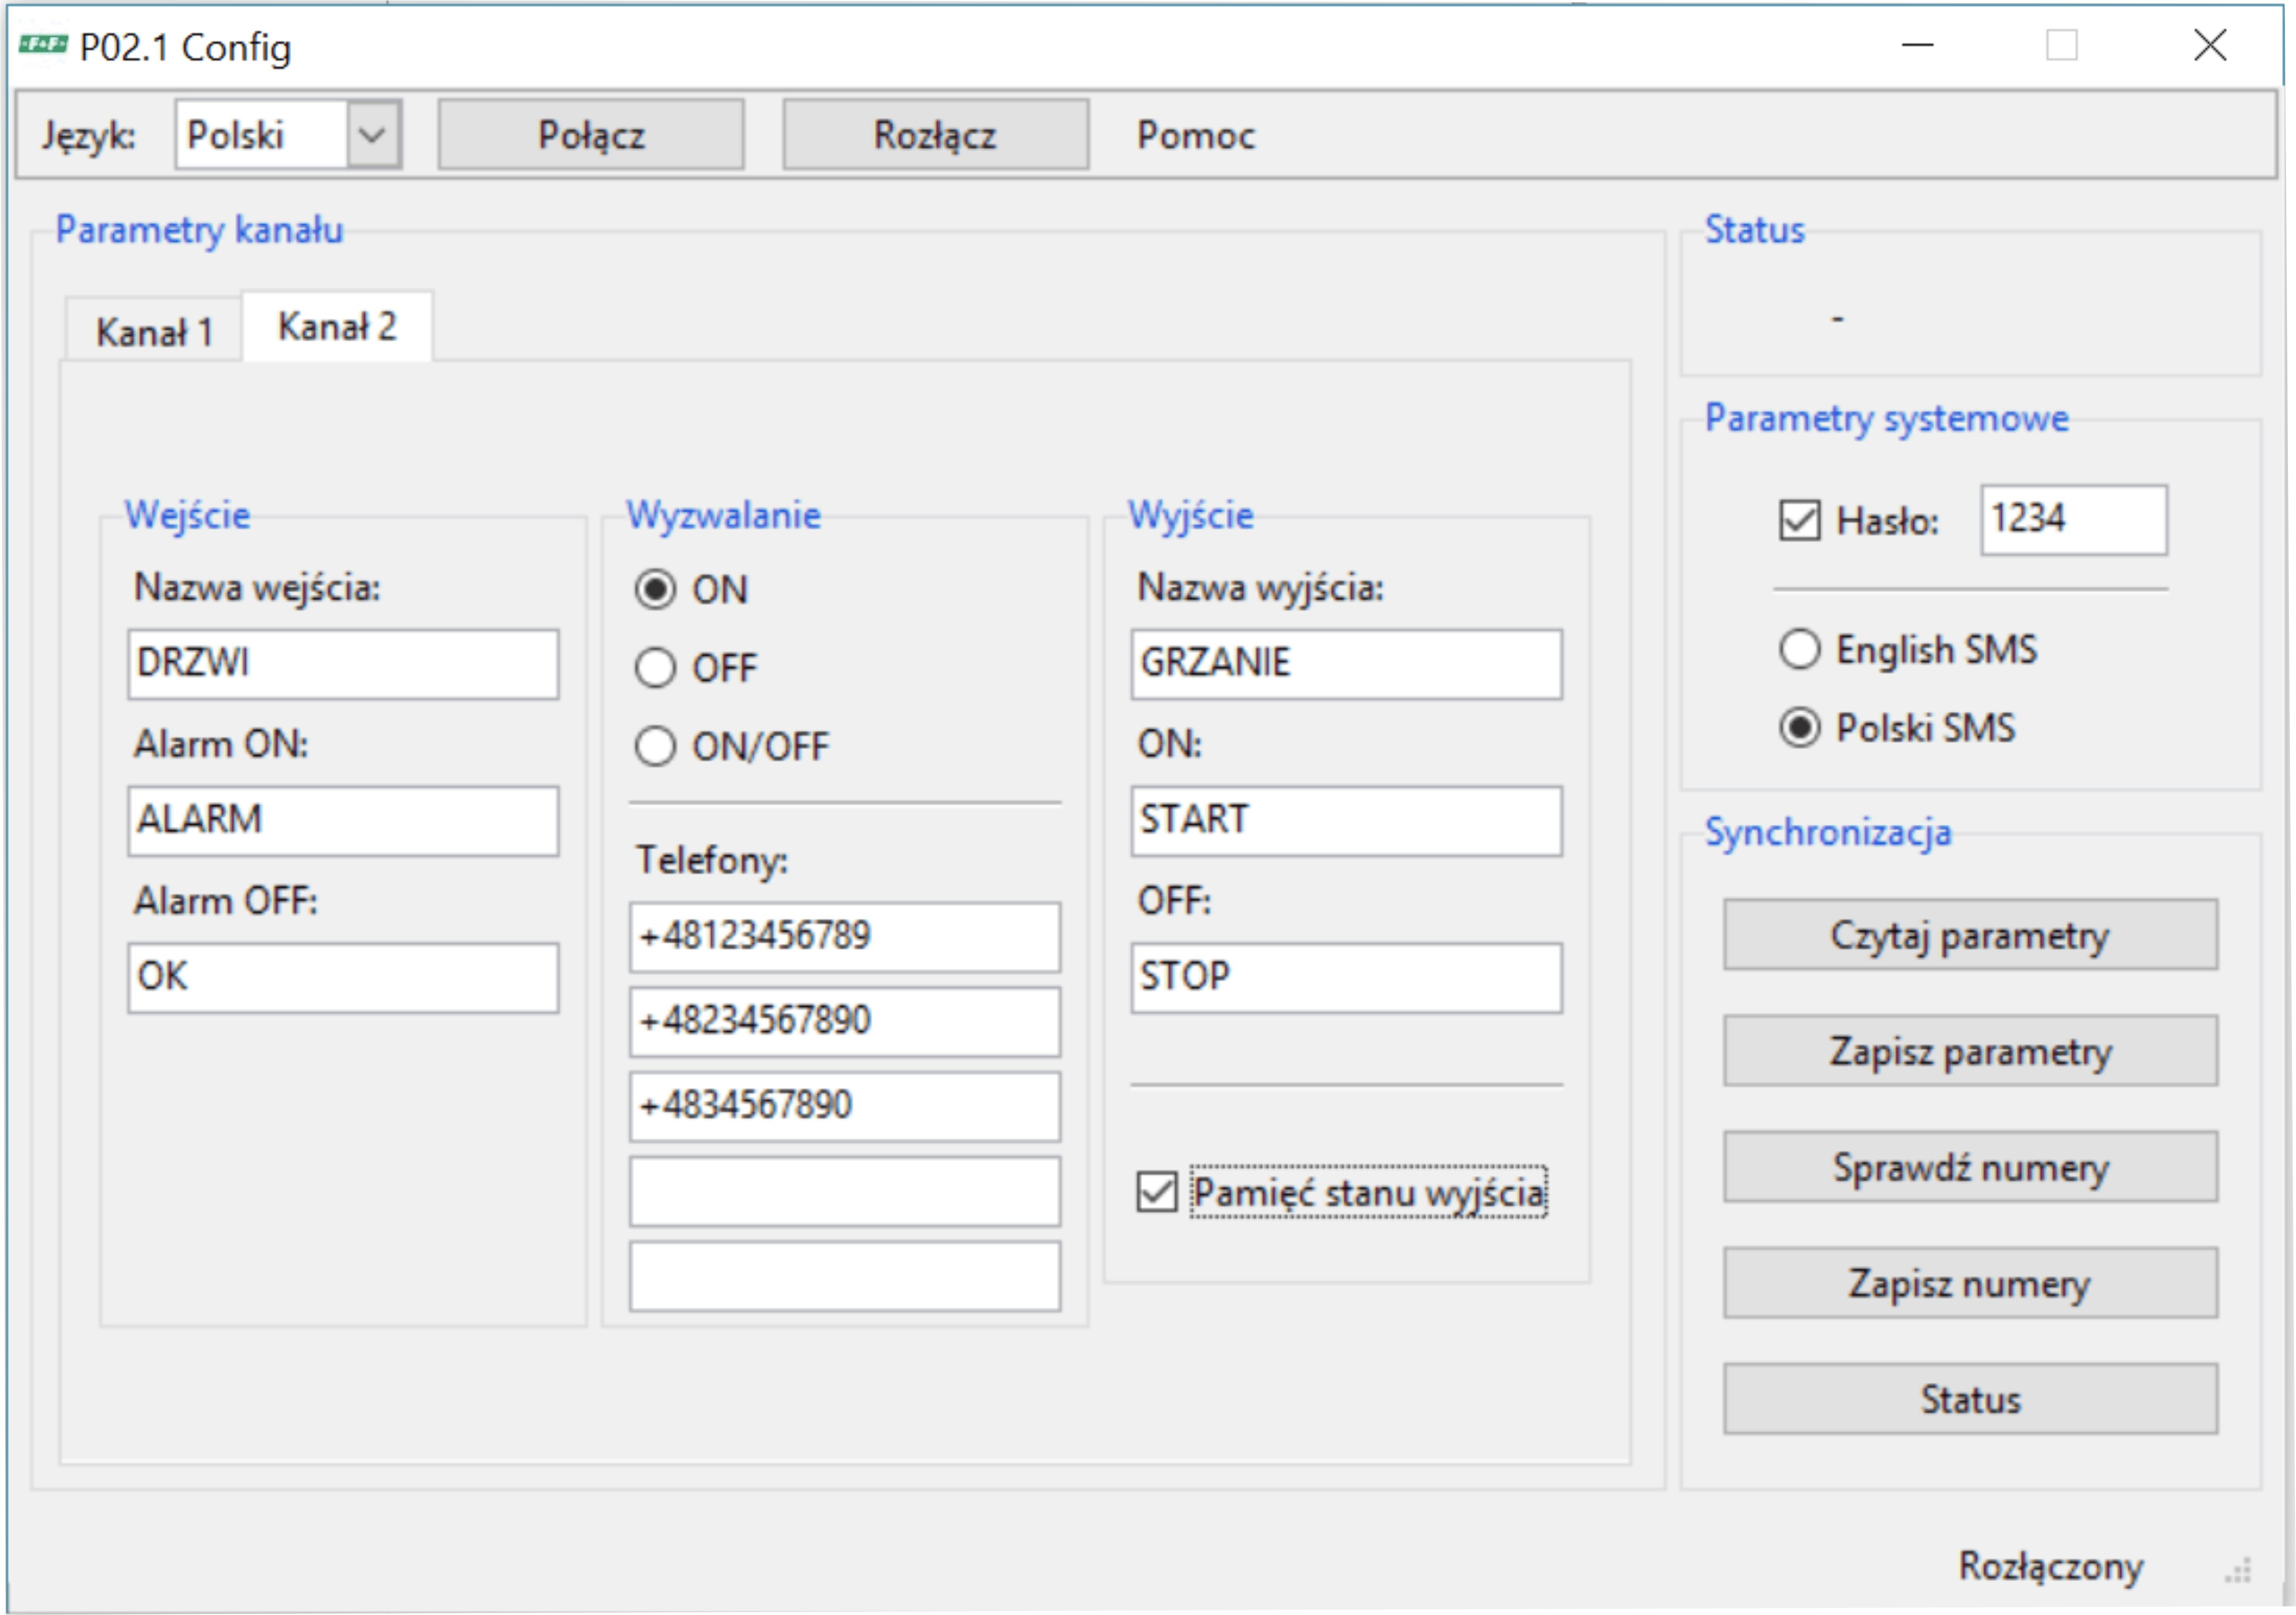The image size is (2296, 1615).
Task: Toggle the Hasło password checkbox
Action: pos(1799,521)
